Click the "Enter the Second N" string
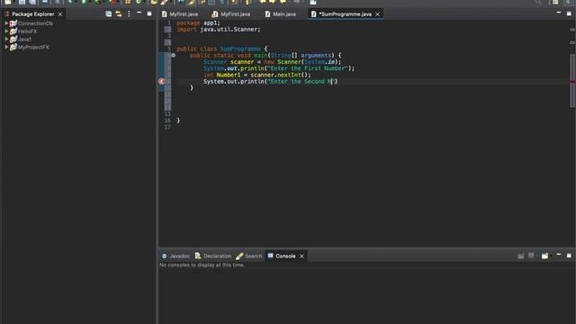Viewport: 576px width, 324px height. click(x=301, y=82)
